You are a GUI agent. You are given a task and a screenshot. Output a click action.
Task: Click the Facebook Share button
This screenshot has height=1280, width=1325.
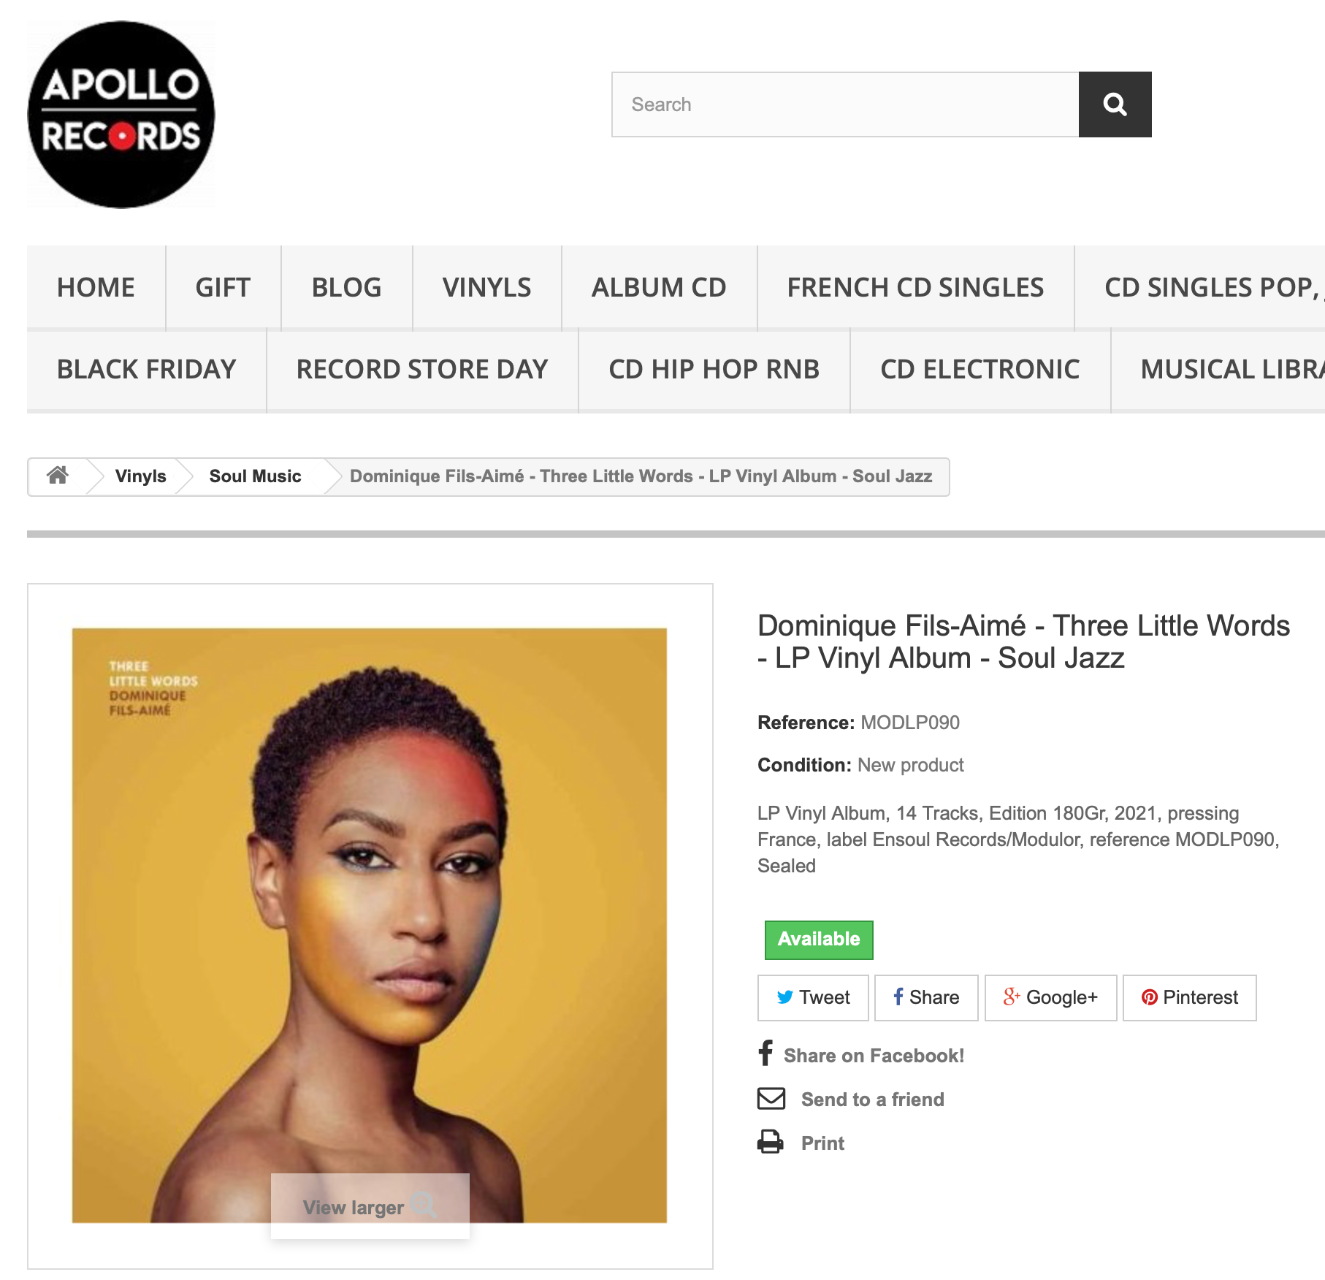[x=926, y=997]
